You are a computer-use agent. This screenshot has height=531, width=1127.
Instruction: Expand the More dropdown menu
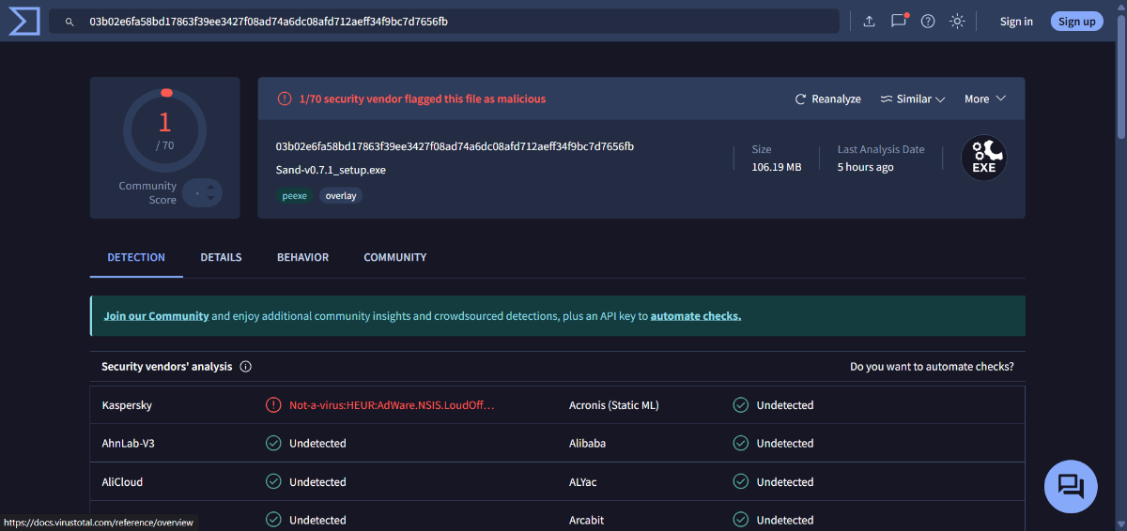[x=984, y=99]
